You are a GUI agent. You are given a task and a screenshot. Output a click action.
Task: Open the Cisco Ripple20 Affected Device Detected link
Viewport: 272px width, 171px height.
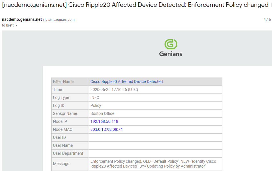coord(126,82)
